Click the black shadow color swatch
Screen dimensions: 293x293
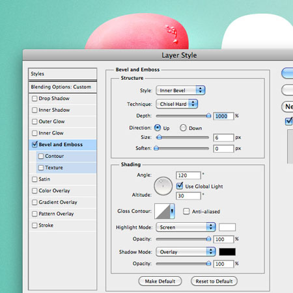tap(227, 252)
